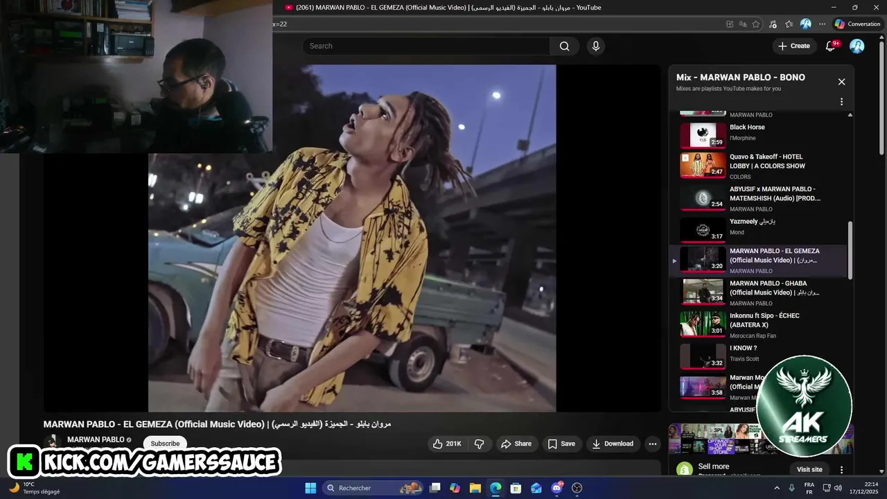This screenshot has width=887, height=499.
Task: Start voice search with the microphone icon
Action: click(595, 46)
